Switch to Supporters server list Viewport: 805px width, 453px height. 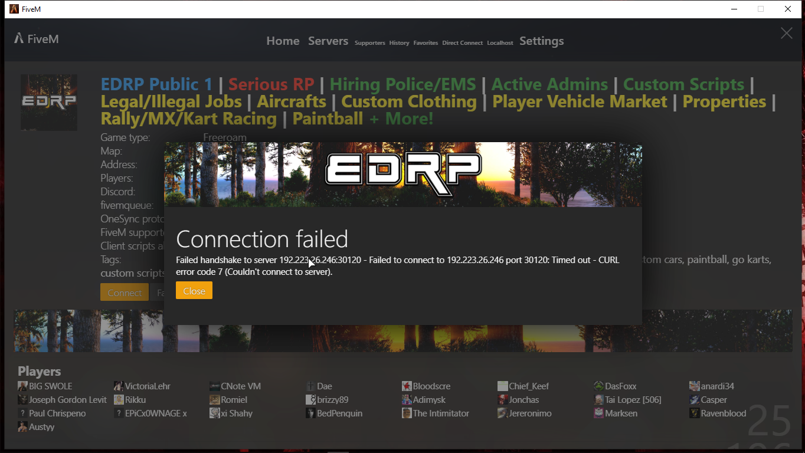coord(370,43)
